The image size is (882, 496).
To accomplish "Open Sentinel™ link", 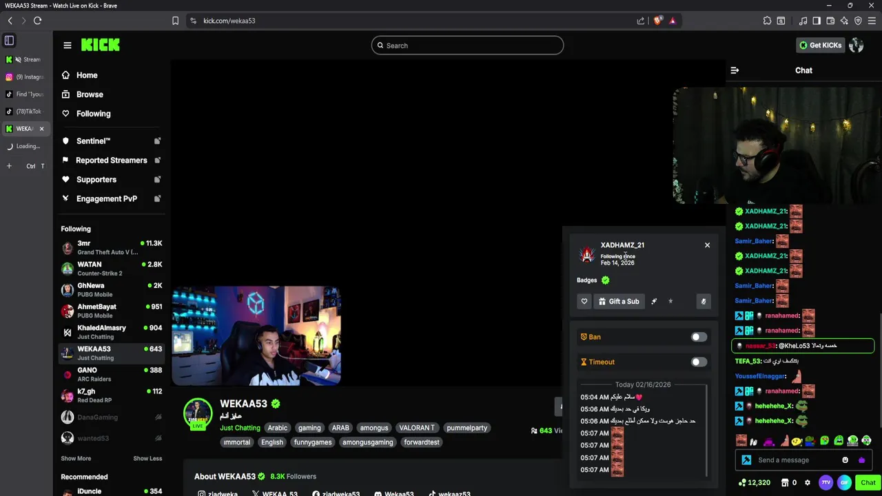I will [110, 141].
